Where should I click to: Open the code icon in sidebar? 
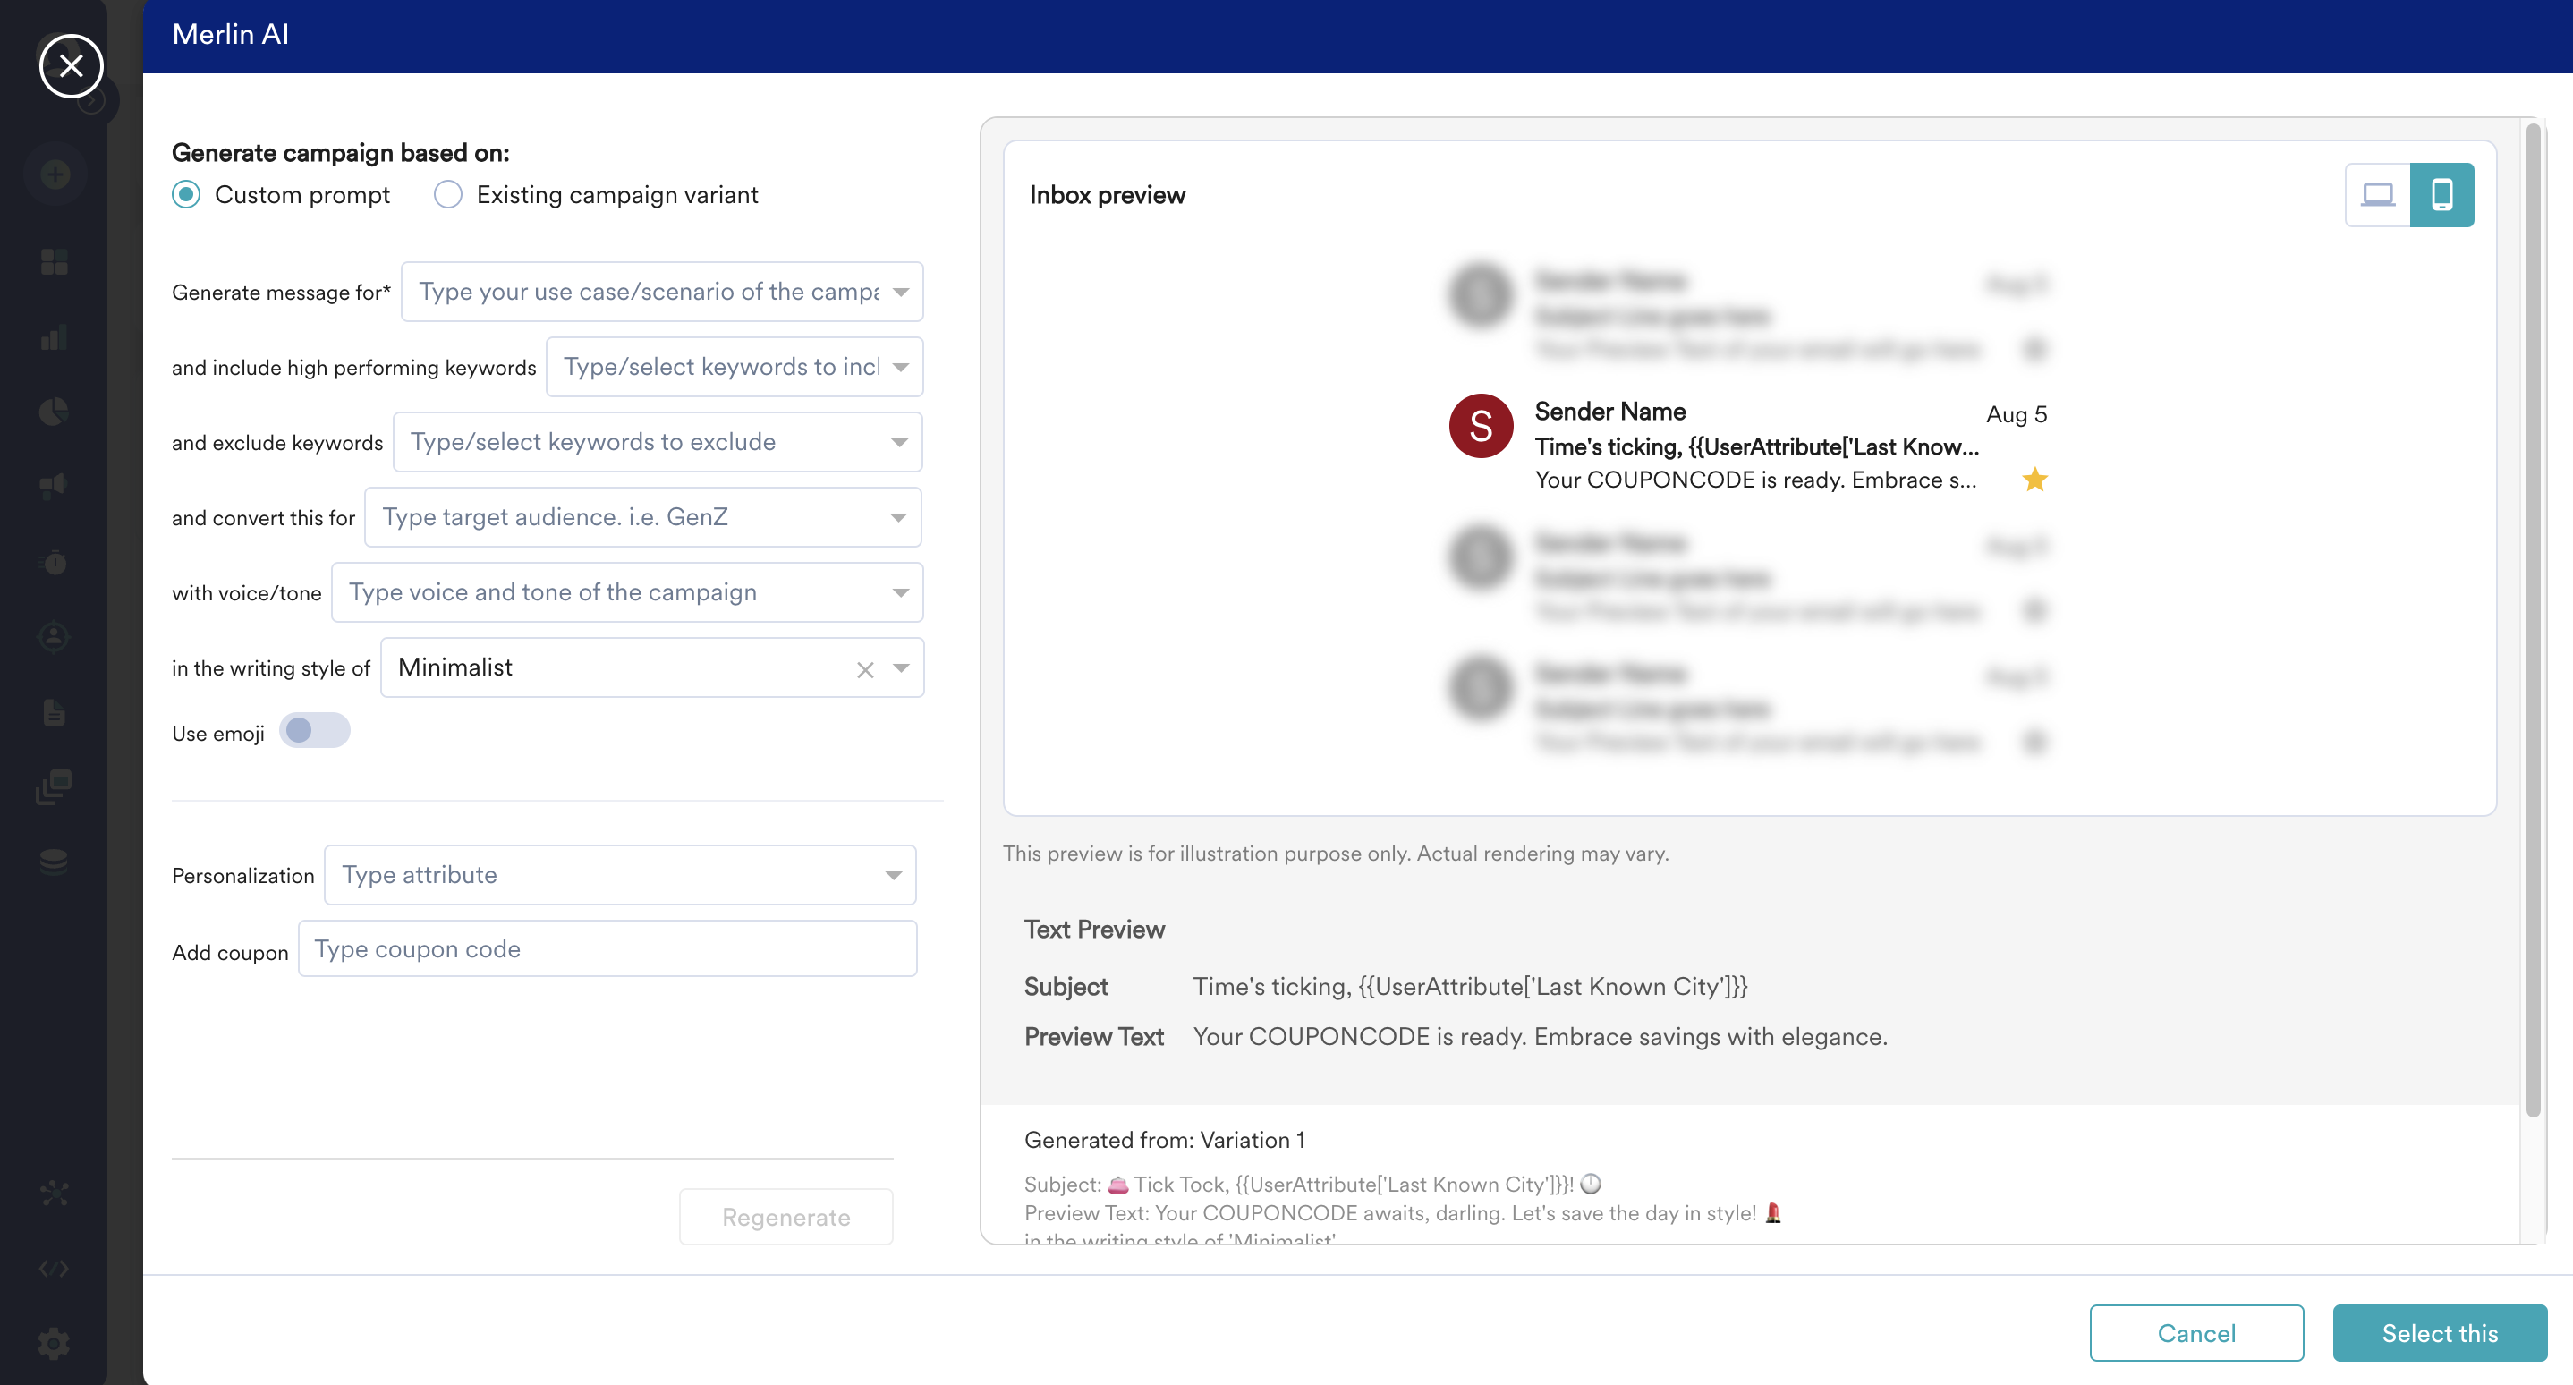pos(54,1268)
